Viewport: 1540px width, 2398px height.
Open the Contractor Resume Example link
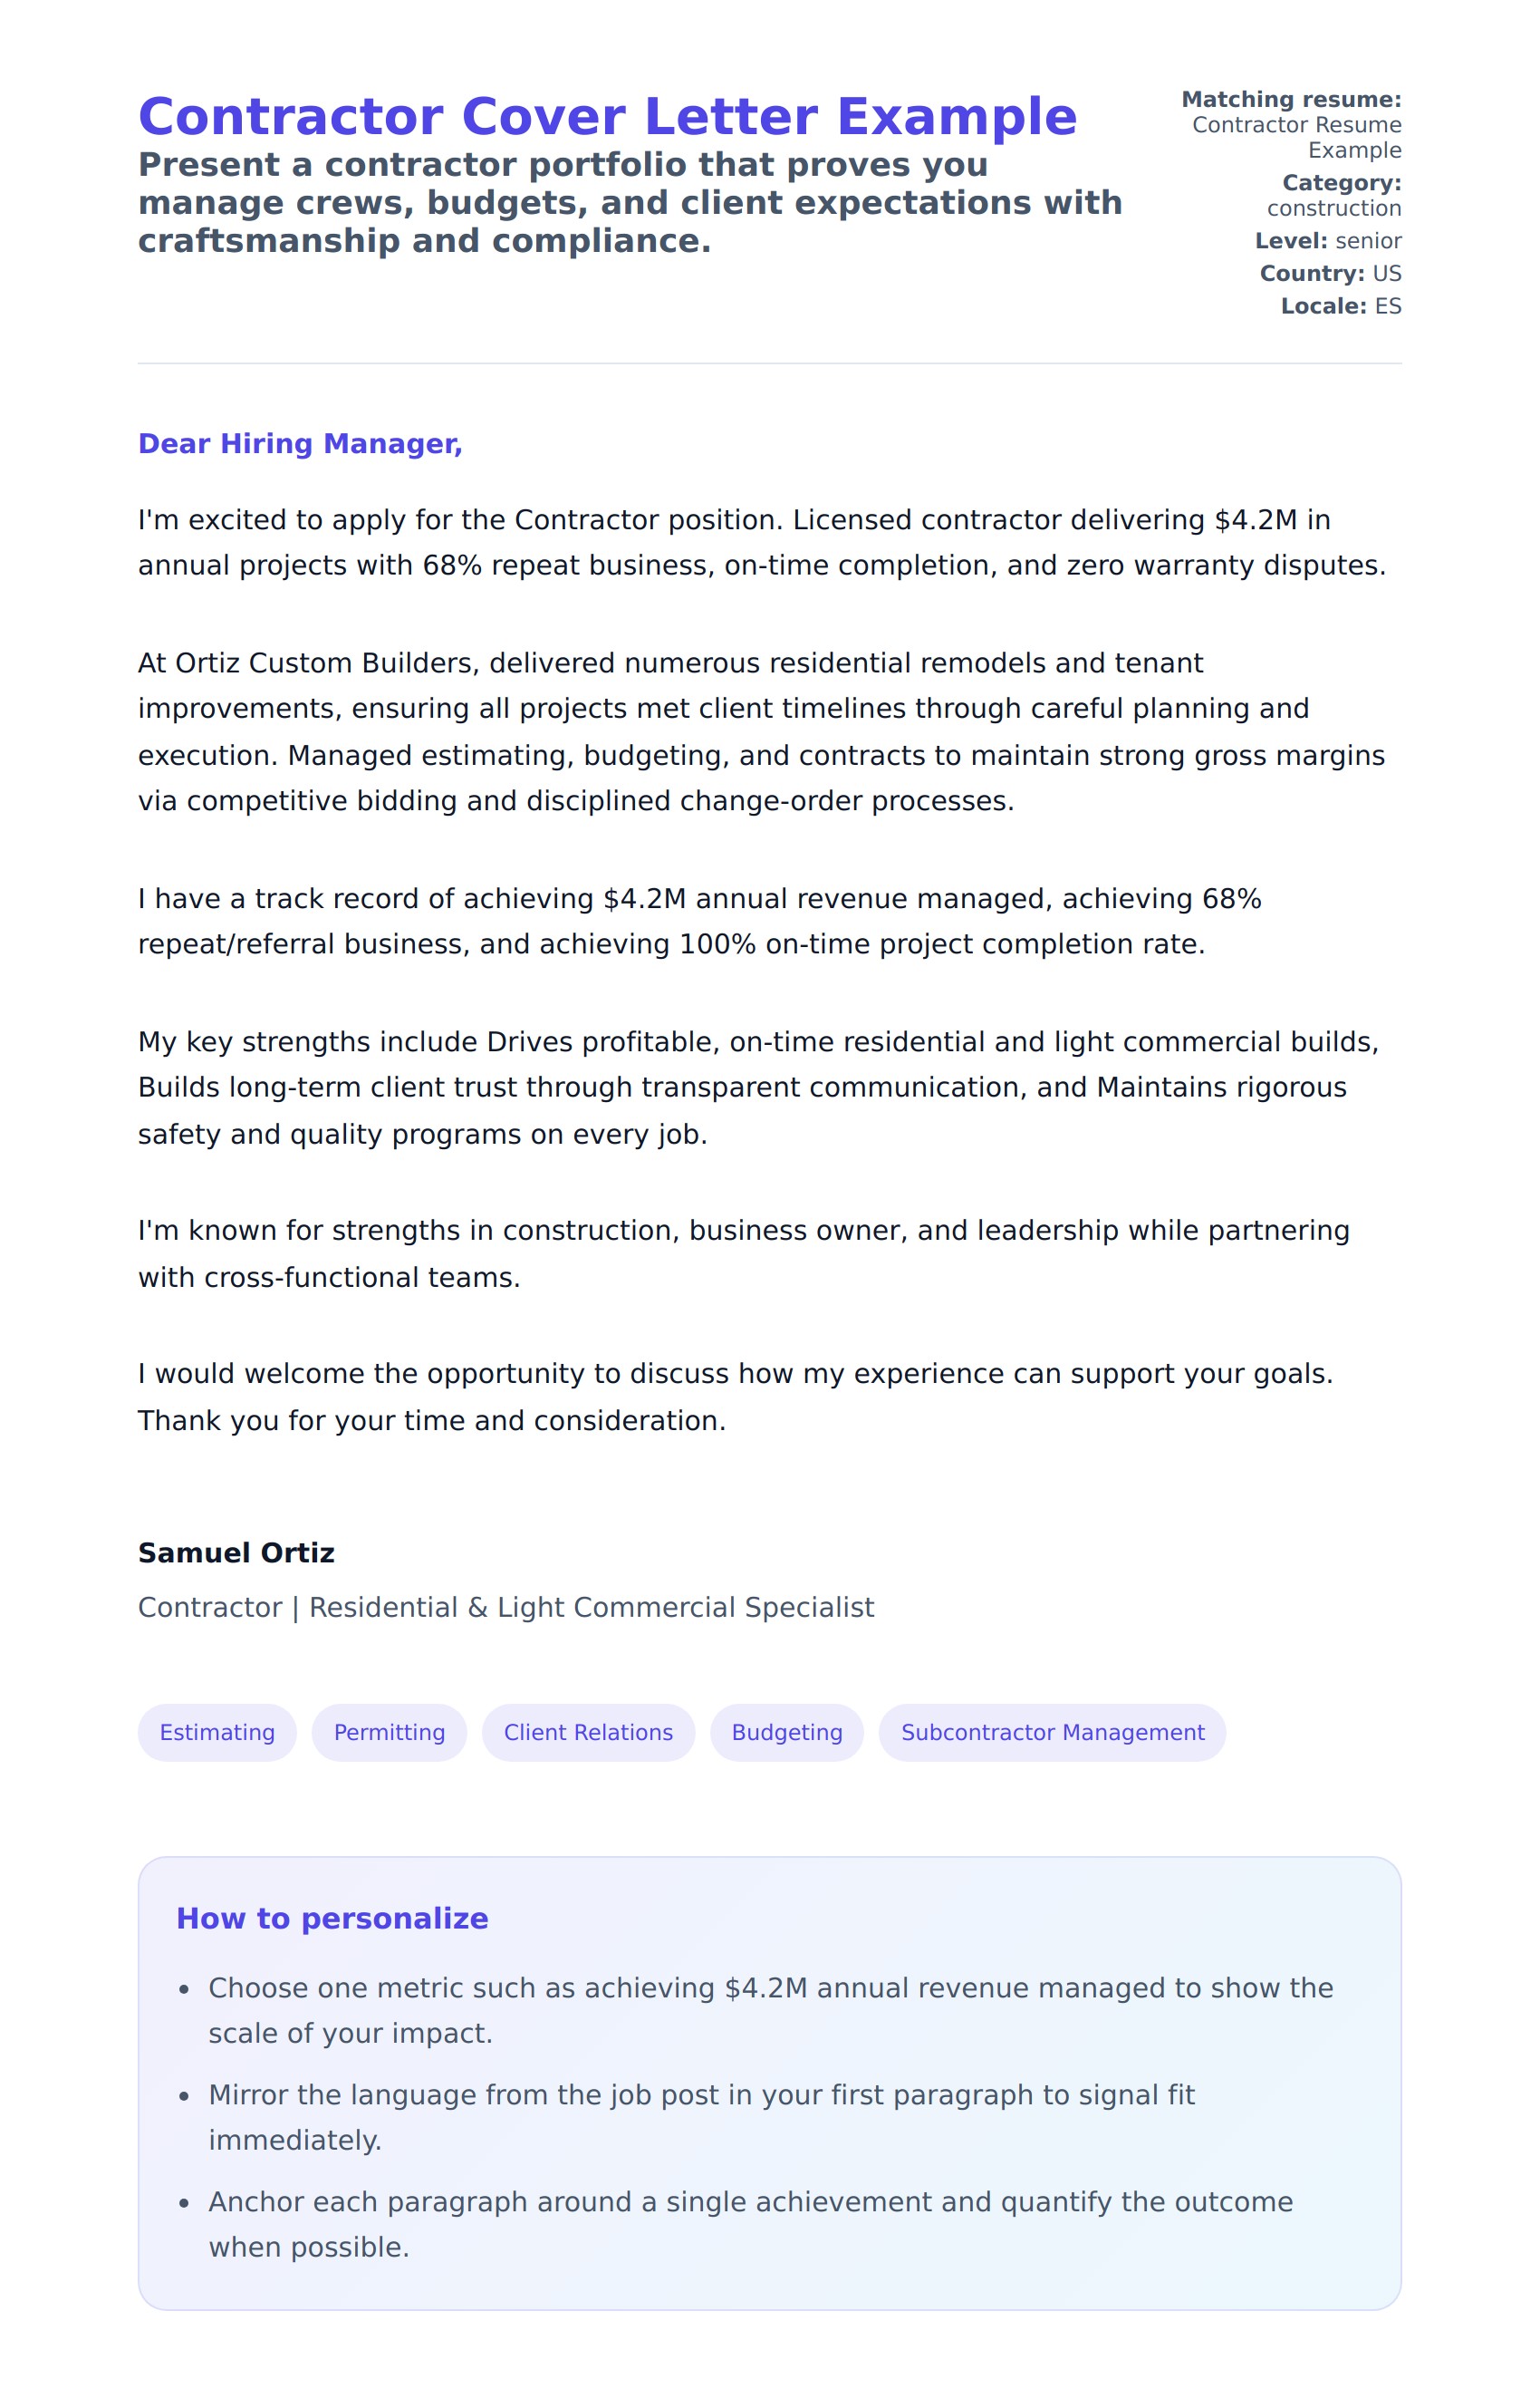[1296, 137]
